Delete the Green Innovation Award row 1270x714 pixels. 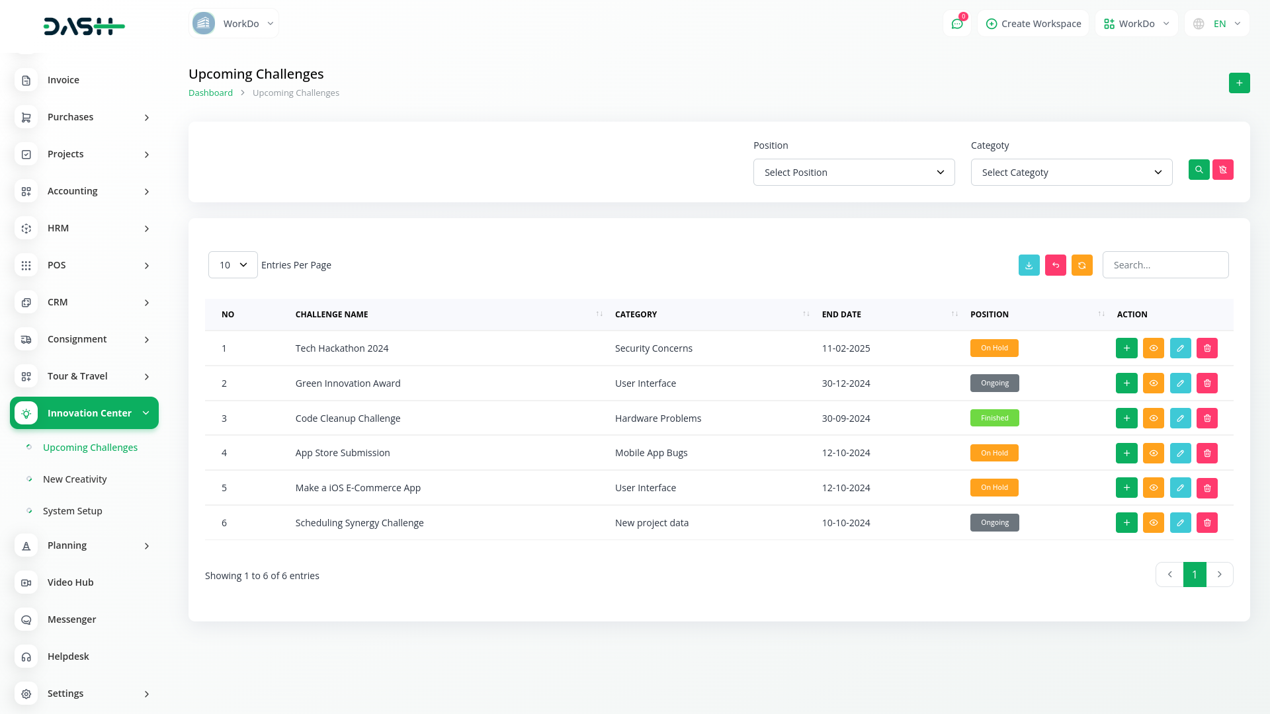tap(1206, 383)
